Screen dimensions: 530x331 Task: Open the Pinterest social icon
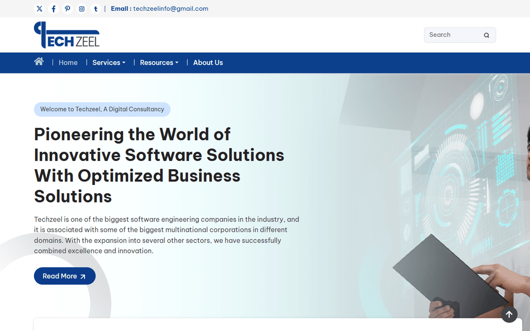pos(68,9)
